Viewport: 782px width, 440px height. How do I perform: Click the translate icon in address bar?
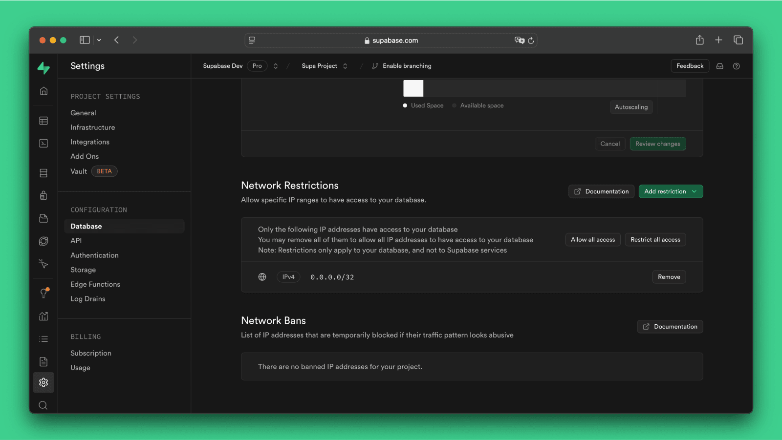coord(519,40)
